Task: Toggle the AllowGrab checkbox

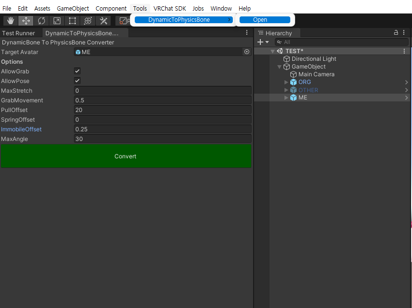Action: 77,71
